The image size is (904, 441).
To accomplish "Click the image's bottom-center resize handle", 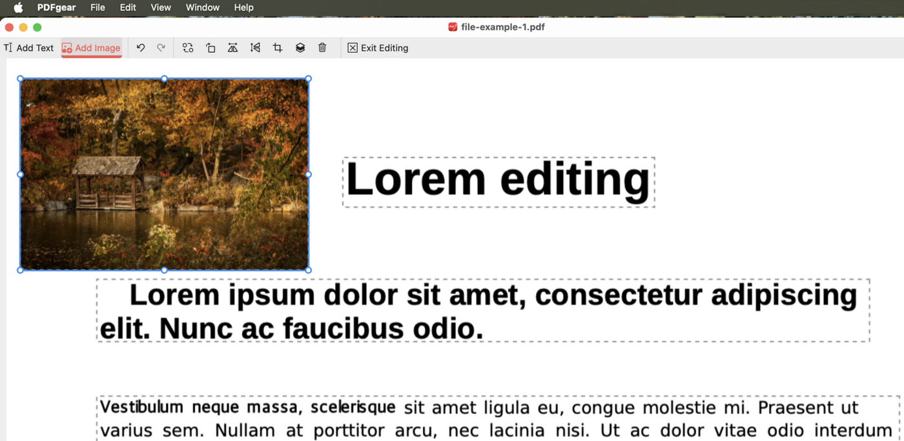I will tap(164, 270).
